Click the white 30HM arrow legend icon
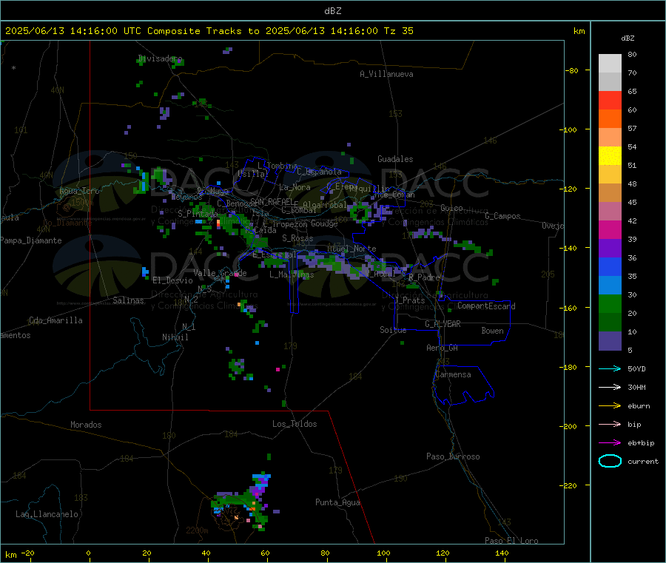 (x=610, y=387)
